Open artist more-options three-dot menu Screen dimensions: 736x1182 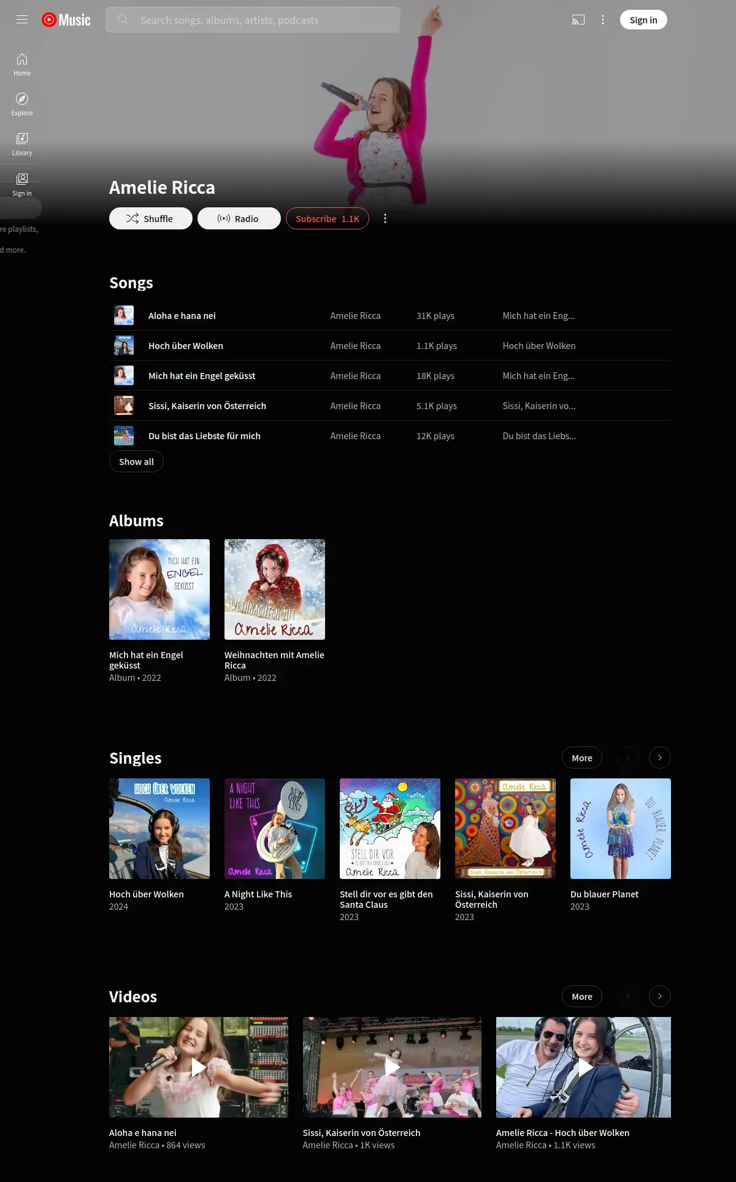[x=385, y=218]
